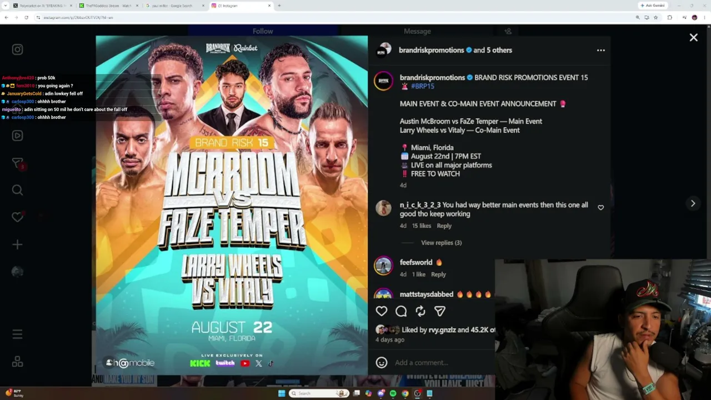Reload the page
Screen dimensions: 711x400
26,17
